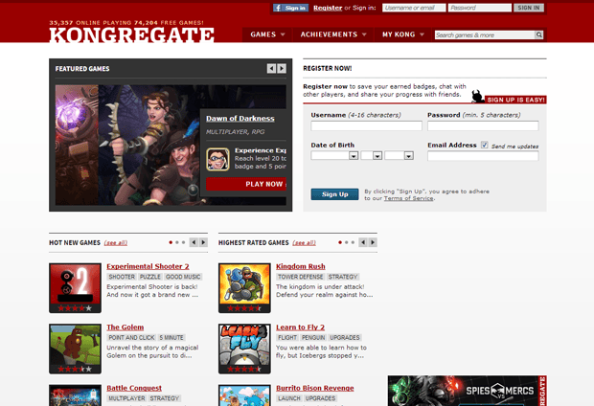Click the POINT AND CLICK tag
Image resolution: width=594 pixels, height=406 pixels.
tap(131, 337)
